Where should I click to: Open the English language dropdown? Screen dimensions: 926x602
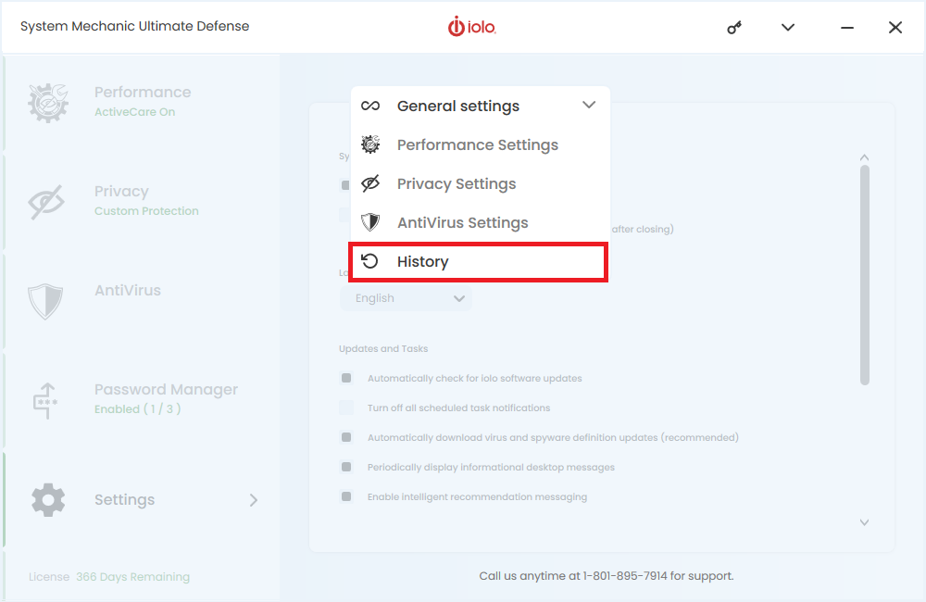pos(406,298)
